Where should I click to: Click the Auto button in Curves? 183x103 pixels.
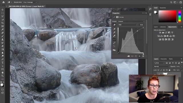click(x=142, y=25)
